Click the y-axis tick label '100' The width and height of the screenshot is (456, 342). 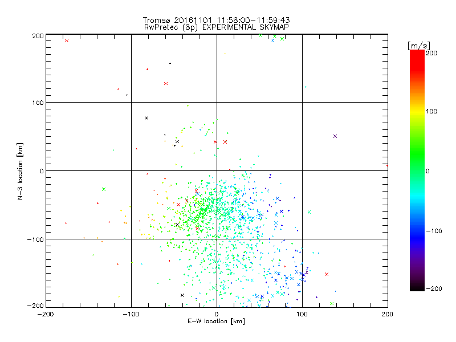[38, 103]
